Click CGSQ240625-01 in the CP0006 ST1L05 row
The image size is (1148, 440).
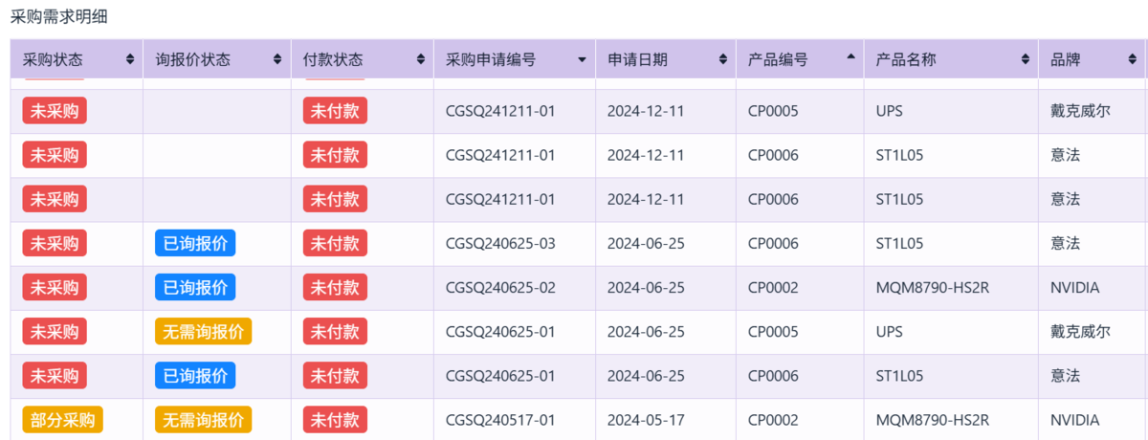click(500, 376)
